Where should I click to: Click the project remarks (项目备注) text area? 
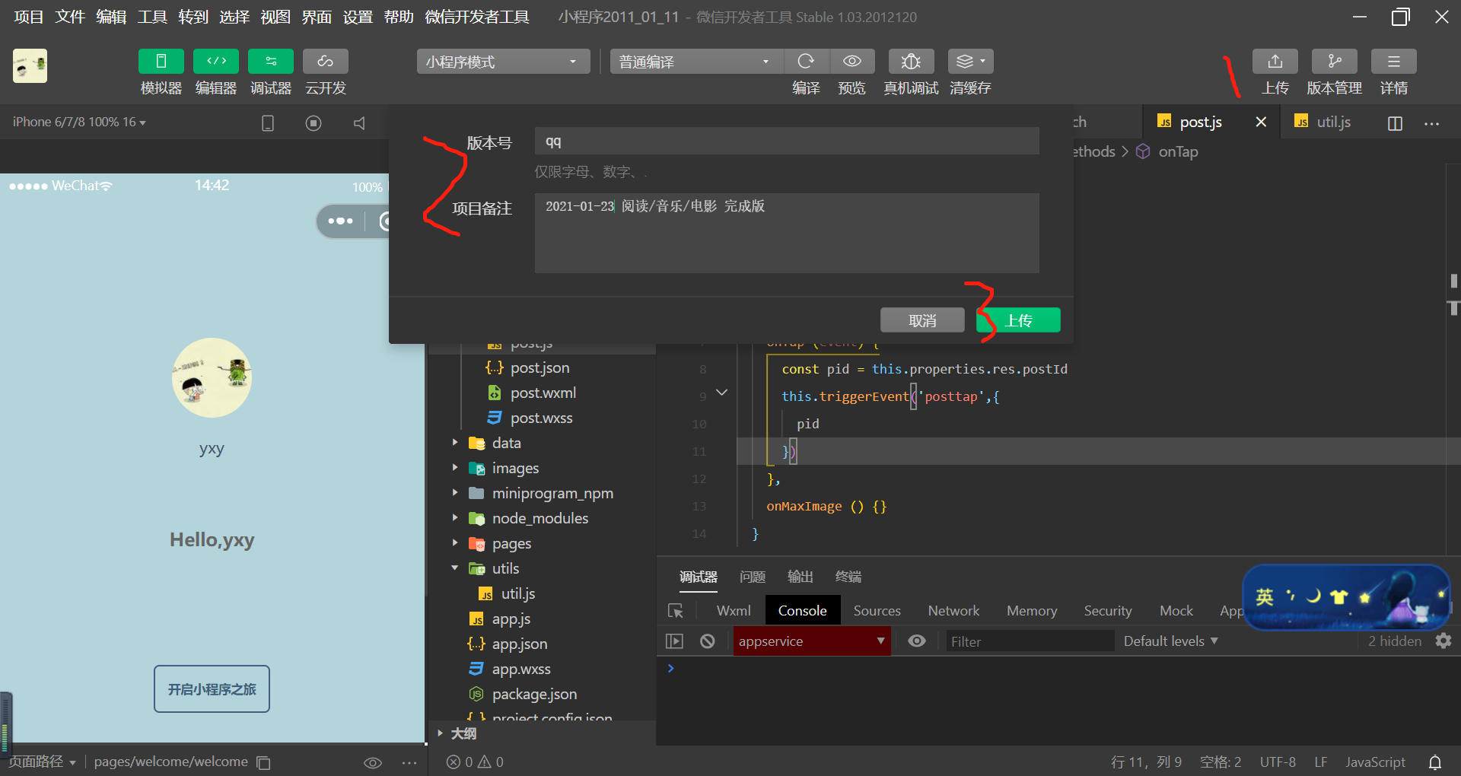787,233
